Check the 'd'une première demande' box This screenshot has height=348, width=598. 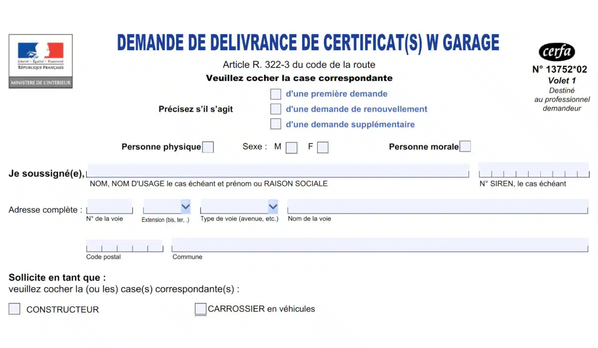point(276,94)
